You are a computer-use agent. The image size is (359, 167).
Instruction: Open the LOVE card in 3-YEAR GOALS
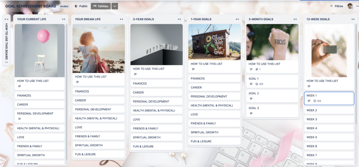pyautogui.click(x=157, y=119)
